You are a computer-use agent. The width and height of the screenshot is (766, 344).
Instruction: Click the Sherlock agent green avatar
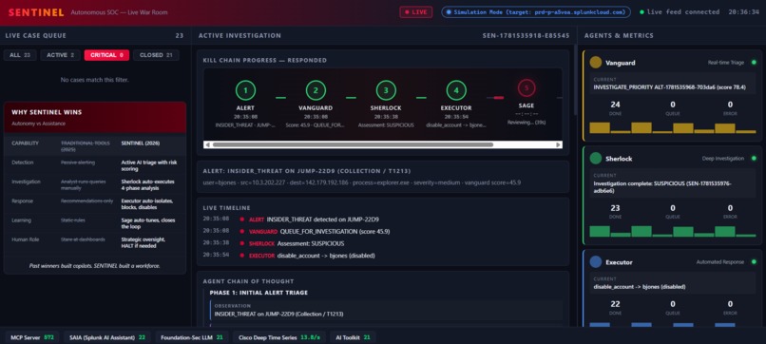(x=596, y=159)
